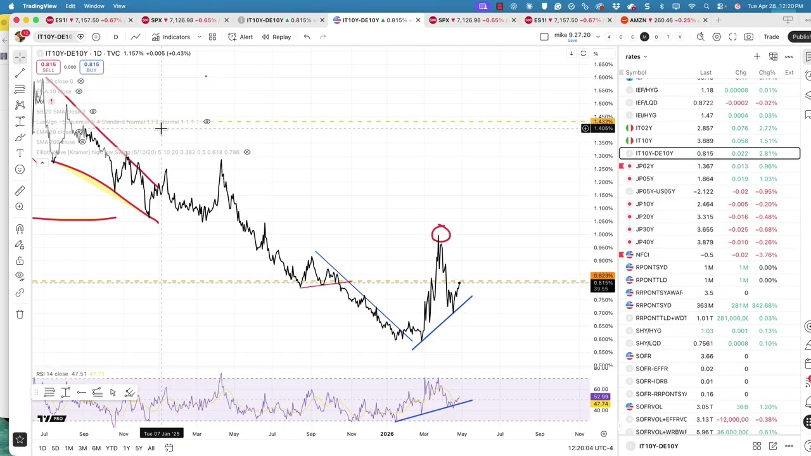Select the crosshair cursor tool
Image resolution: width=811 pixels, height=456 pixels.
coord(20,57)
